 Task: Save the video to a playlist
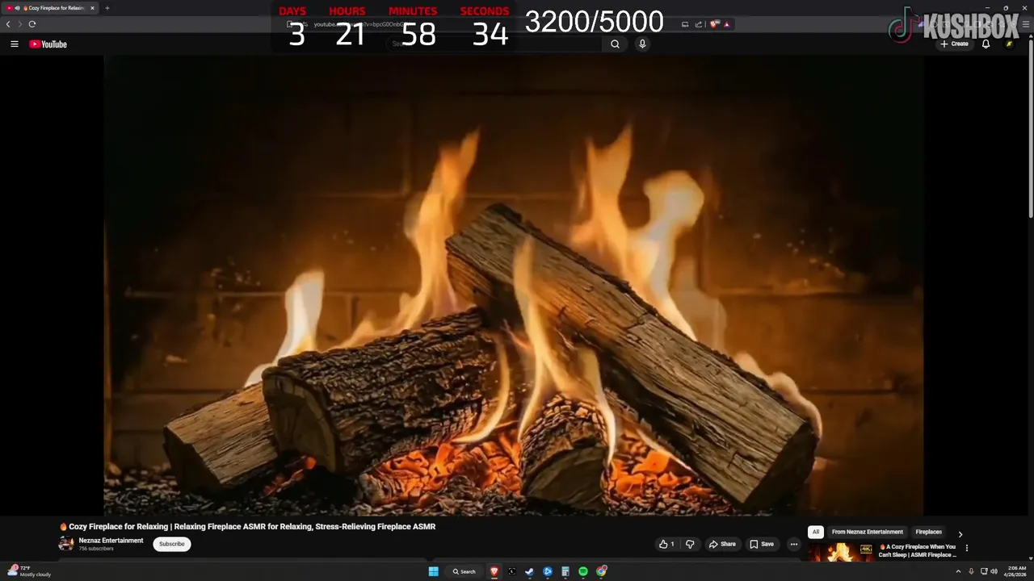[761, 544]
